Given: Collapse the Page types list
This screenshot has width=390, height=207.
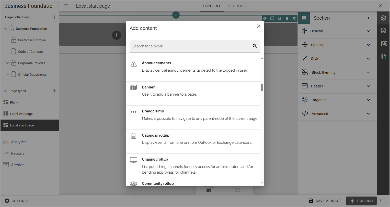Looking at the screenshot, I should (x=5, y=91).
